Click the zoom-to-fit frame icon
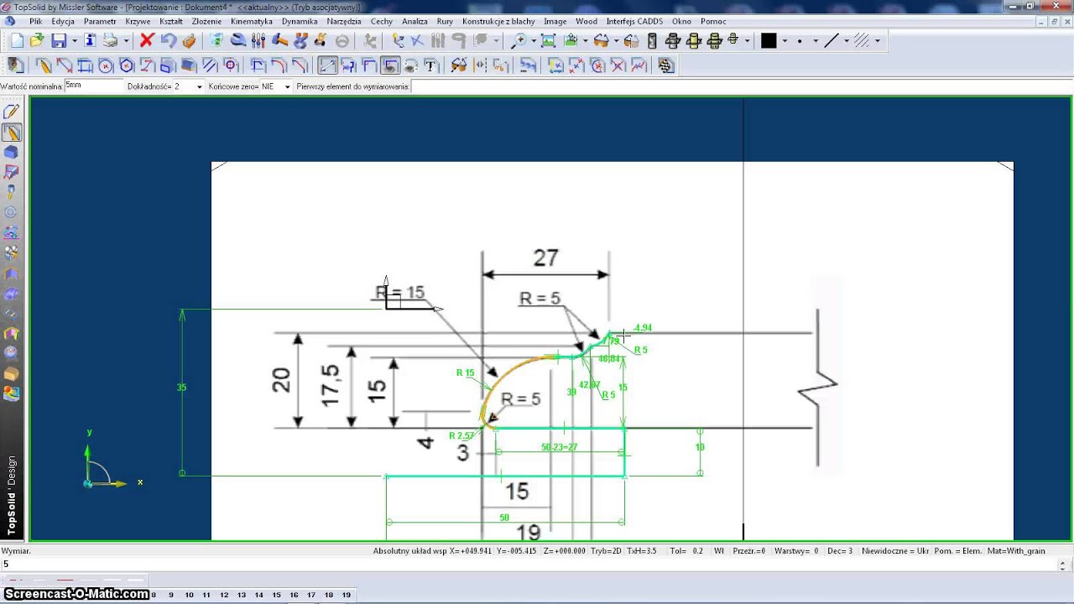 coord(548,40)
